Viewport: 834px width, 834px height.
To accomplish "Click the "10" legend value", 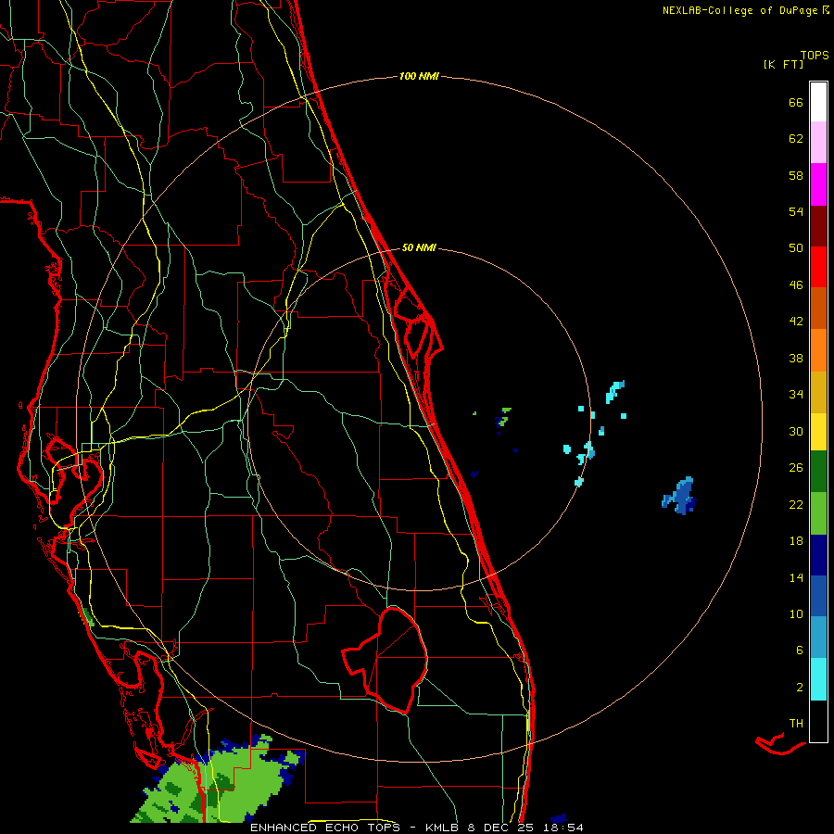I will (796, 613).
